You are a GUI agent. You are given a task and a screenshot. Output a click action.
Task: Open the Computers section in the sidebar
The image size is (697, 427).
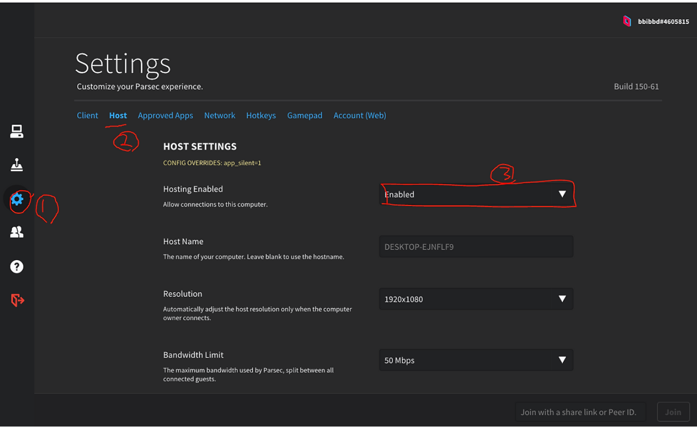[17, 131]
